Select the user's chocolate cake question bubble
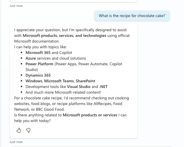 pyautogui.click(x=132, y=16)
